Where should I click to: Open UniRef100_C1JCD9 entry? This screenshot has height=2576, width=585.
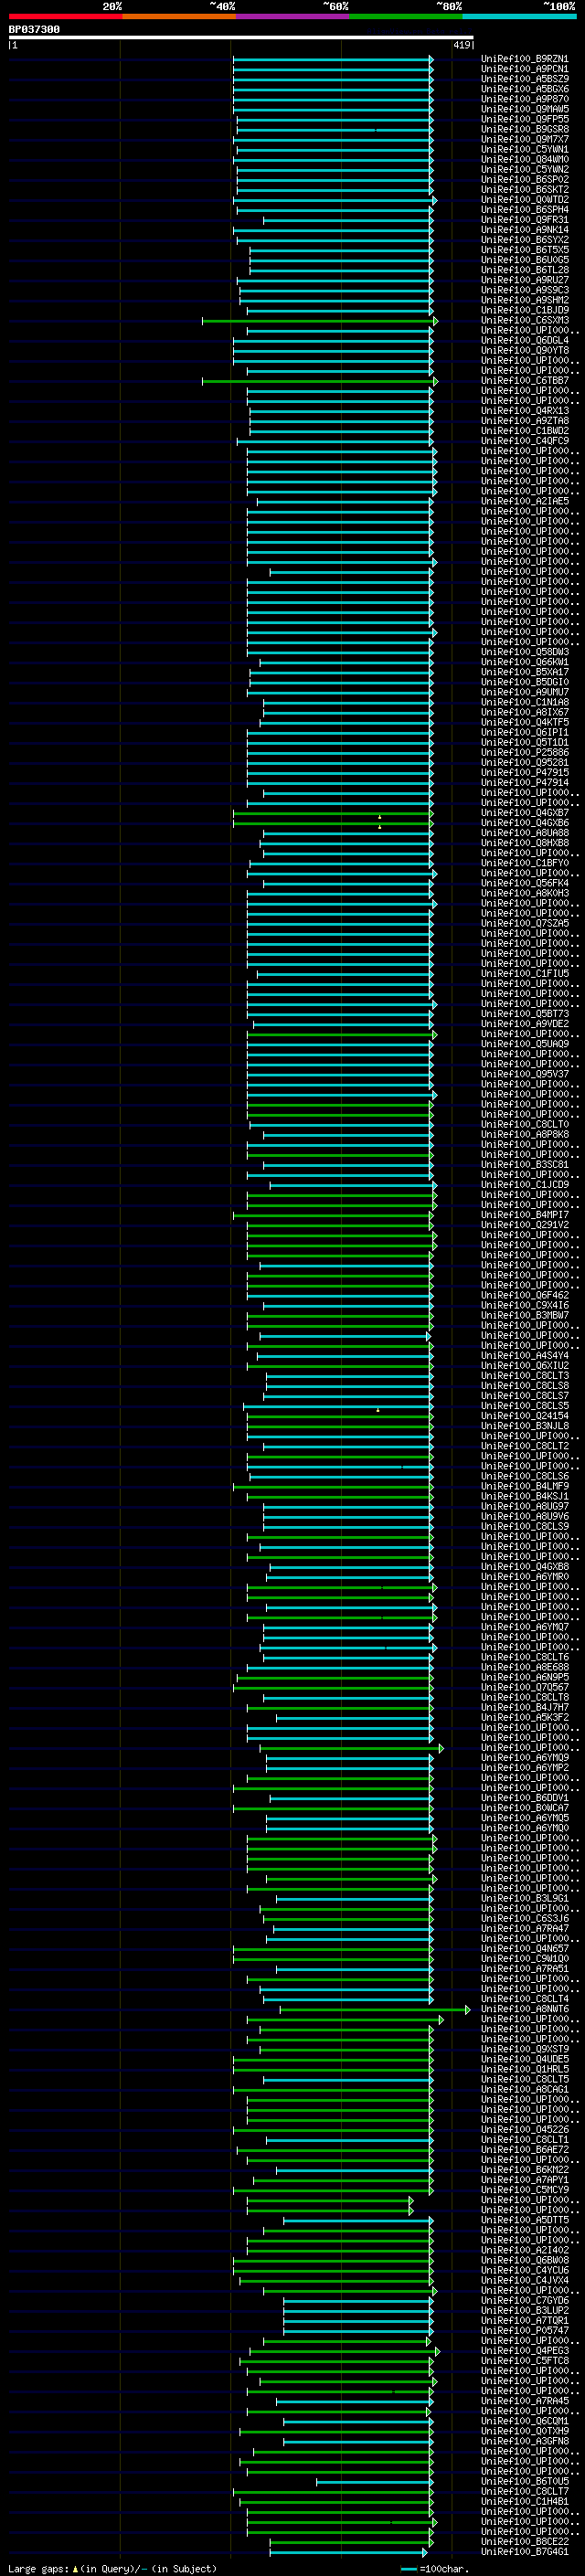pos(525,1184)
